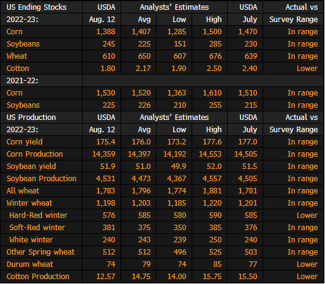325x284 pixels.
Task: Select Soft-Red winter USDA value 381
Action: 109,228
